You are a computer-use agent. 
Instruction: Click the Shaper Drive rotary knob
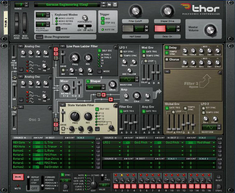tap(168, 10)
